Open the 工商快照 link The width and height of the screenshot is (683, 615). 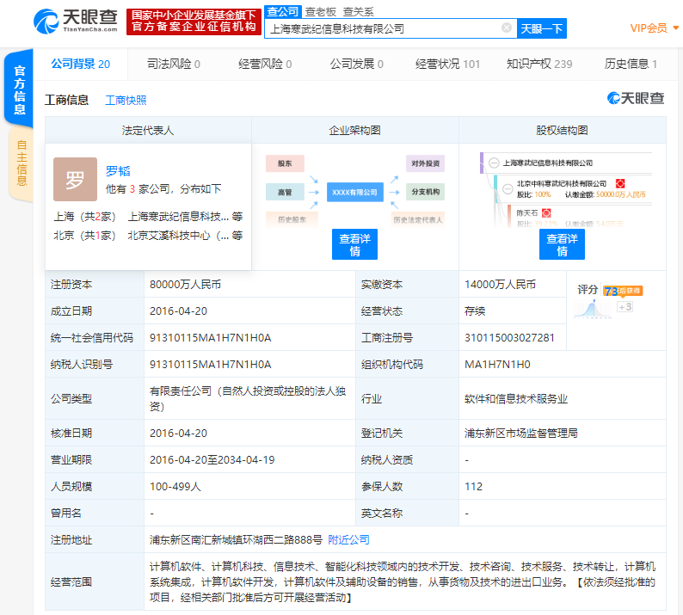(126, 100)
